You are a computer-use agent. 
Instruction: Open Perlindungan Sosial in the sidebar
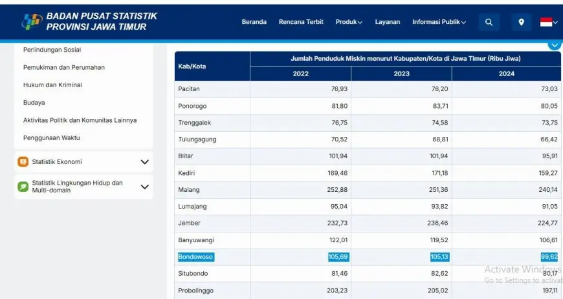pos(52,50)
